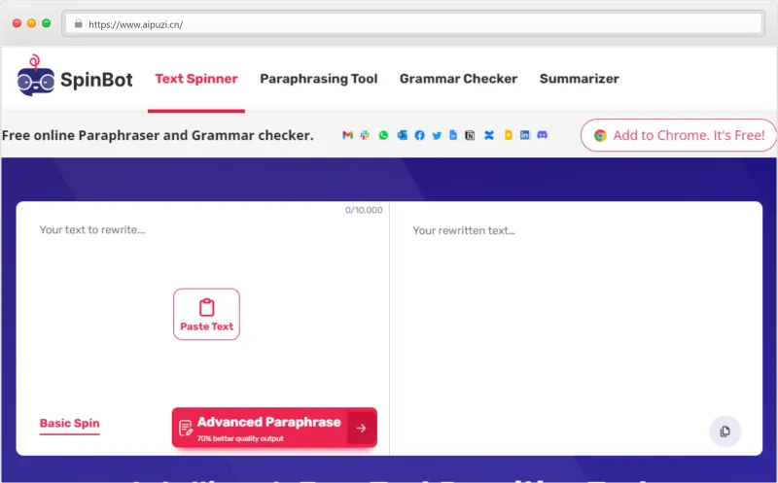
Task: Click the Twitter bird icon
Action: pyautogui.click(x=437, y=135)
